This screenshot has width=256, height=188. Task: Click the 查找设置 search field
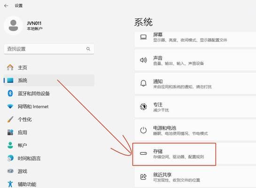49,49
